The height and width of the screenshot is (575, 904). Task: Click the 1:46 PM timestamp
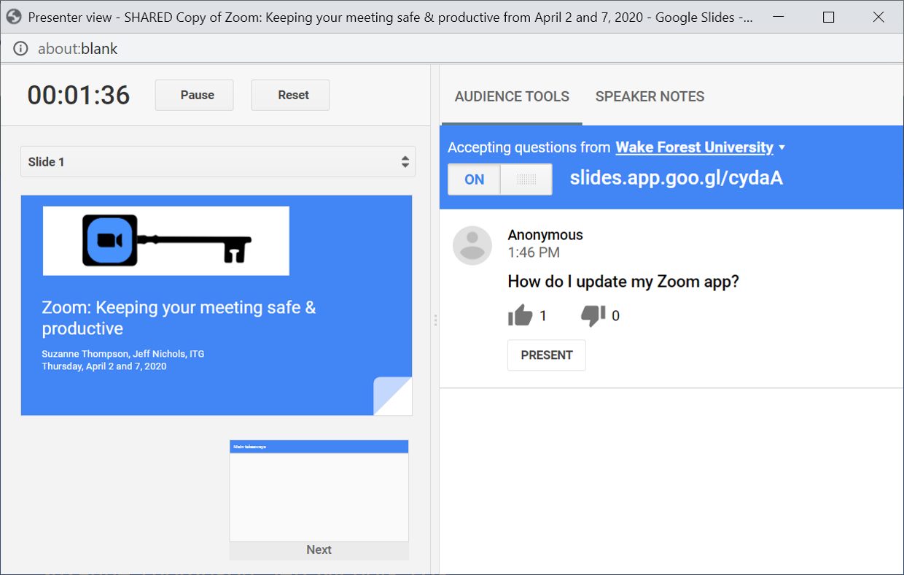click(534, 252)
